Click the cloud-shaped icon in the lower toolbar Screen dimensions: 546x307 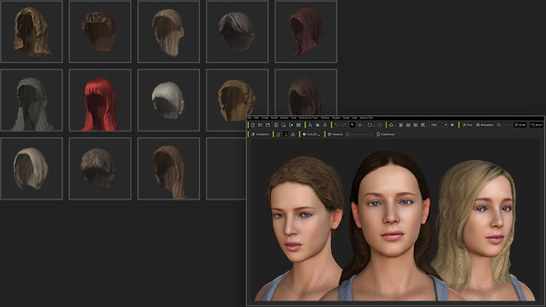pos(293,134)
